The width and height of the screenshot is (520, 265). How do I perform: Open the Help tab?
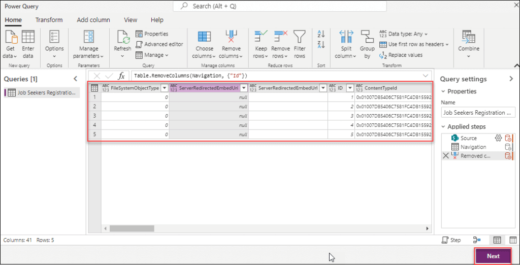point(157,20)
